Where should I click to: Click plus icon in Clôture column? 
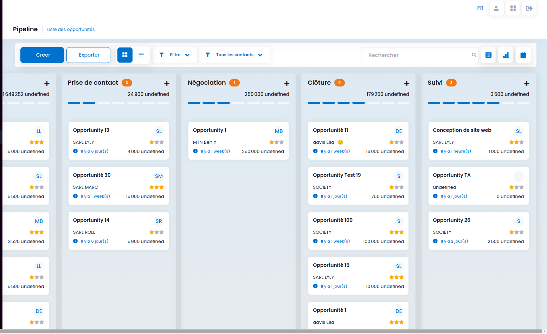pyautogui.click(x=407, y=84)
